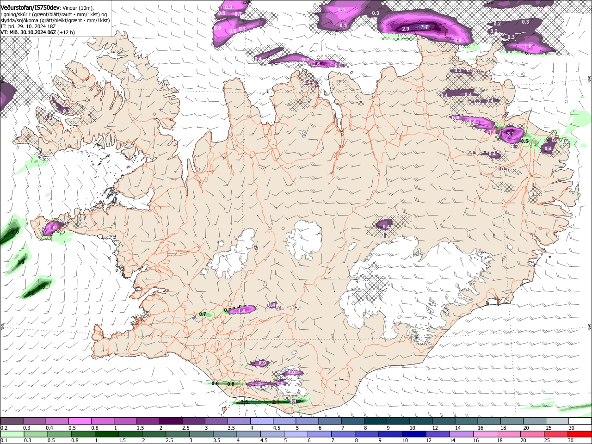Click the 2.6 value off the north coast
Screen dimensions: 592x444
click(x=317, y=64)
